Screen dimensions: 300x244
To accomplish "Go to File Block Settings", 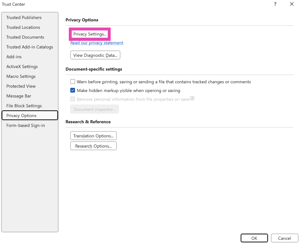I will 24,106.
